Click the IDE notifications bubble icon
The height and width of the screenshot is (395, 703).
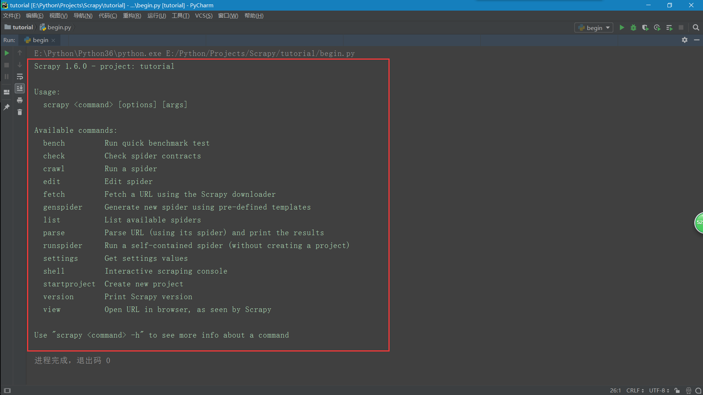pyautogui.click(x=698, y=390)
